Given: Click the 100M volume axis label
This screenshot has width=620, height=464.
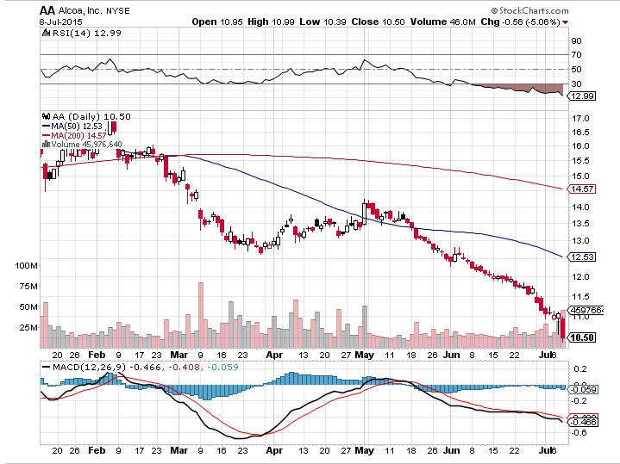Looking at the screenshot, I should 26,265.
